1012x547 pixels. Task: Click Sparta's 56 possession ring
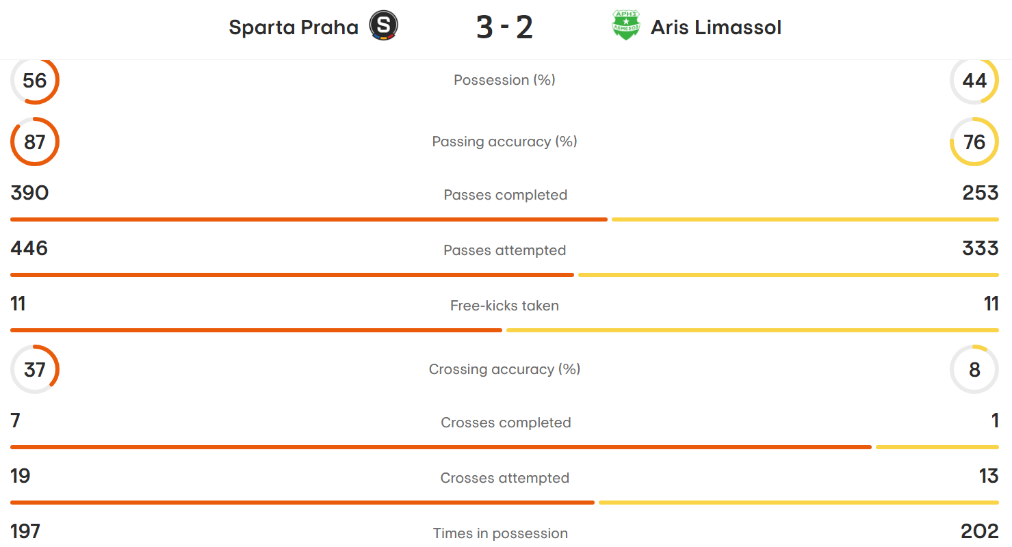pyautogui.click(x=35, y=80)
